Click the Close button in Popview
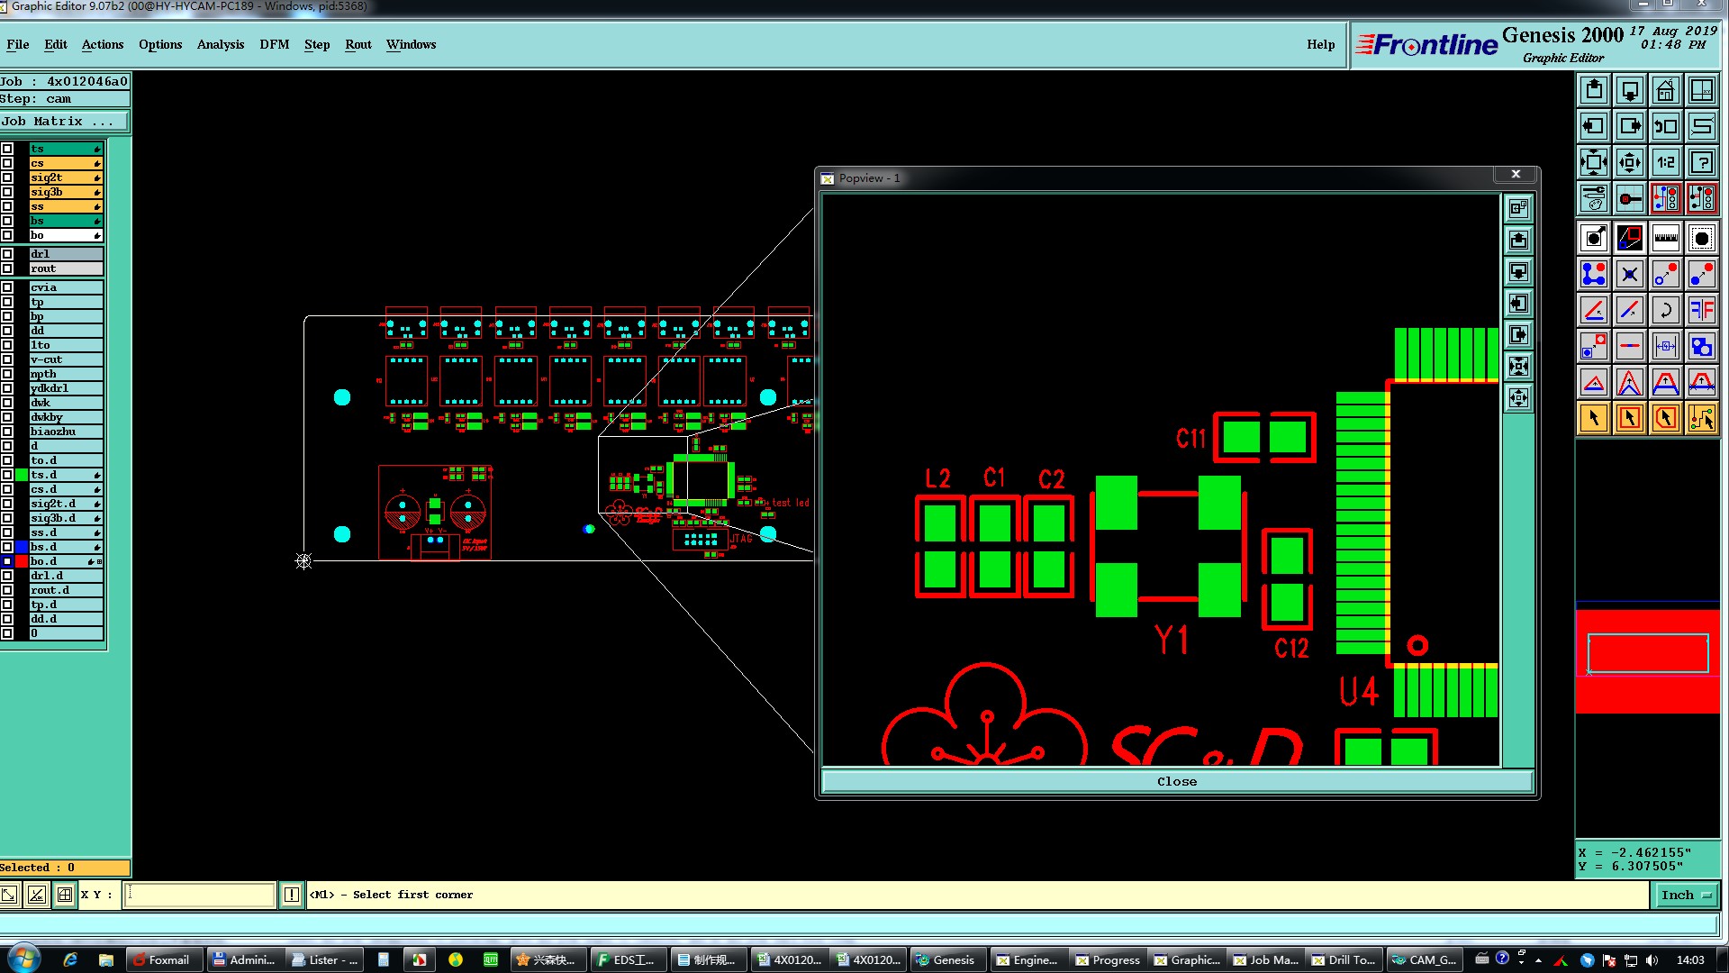The width and height of the screenshot is (1729, 973). [1176, 781]
